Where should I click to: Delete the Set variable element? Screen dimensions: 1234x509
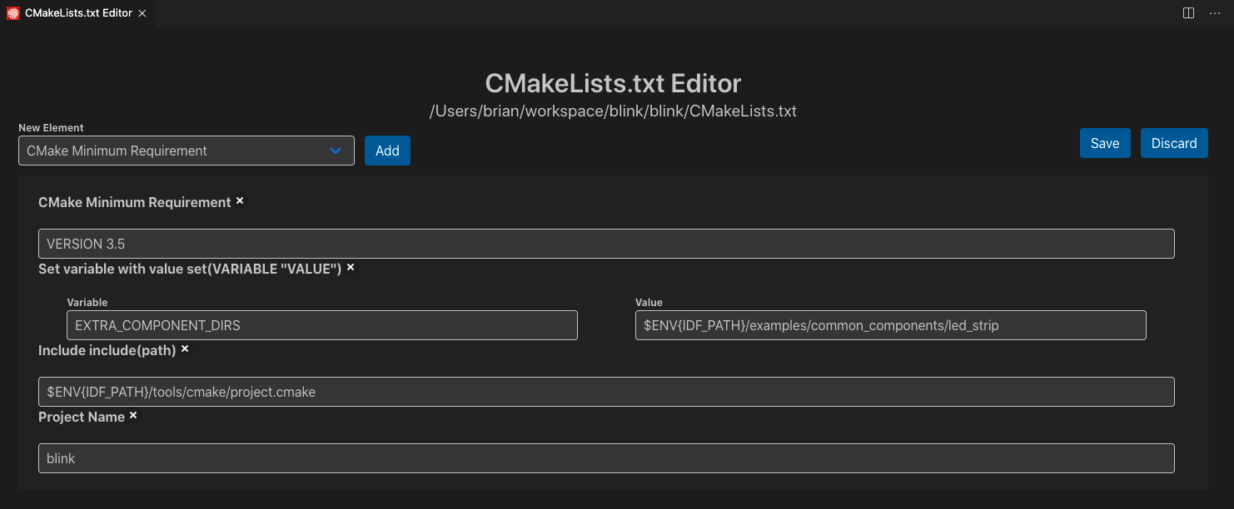pyautogui.click(x=350, y=268)
